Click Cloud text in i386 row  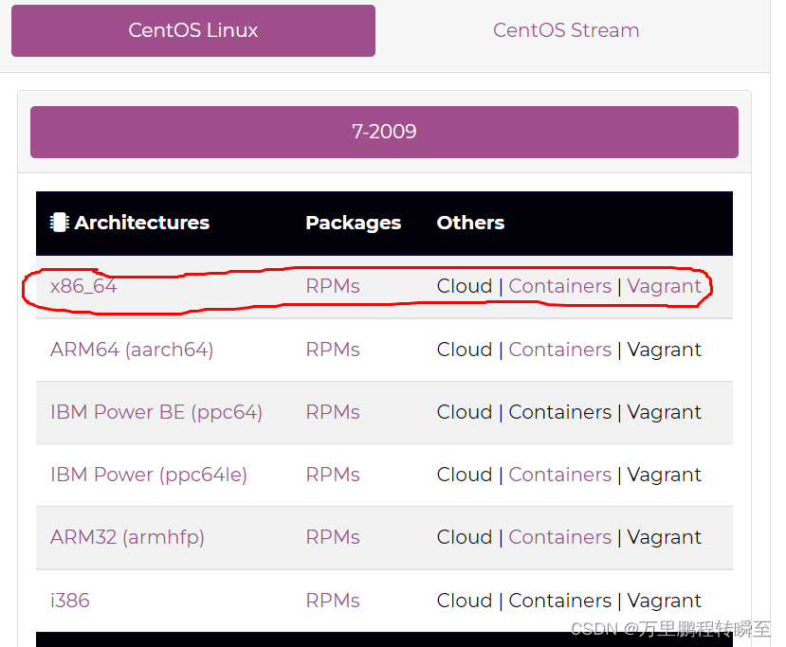[x=465, y=601]
